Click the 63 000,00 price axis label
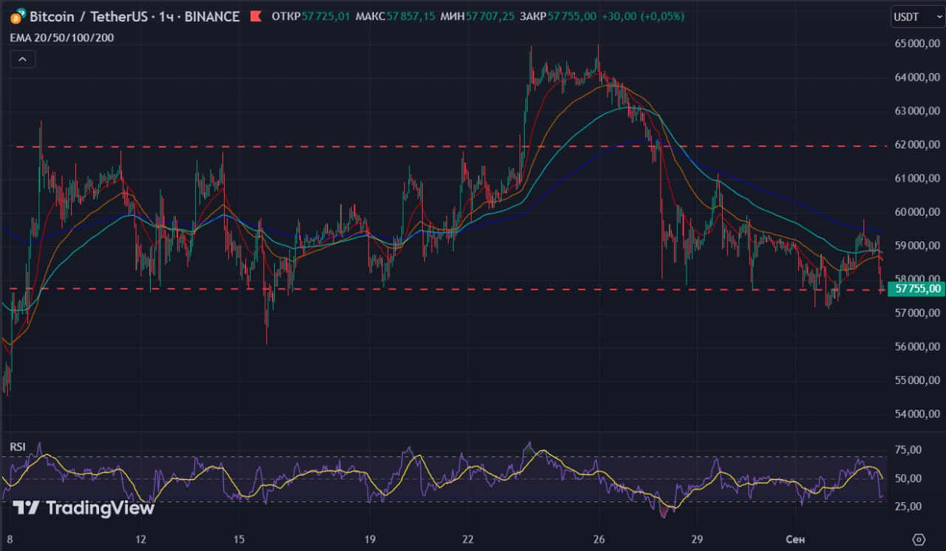The image size is (946, 551). click(917, 111)
